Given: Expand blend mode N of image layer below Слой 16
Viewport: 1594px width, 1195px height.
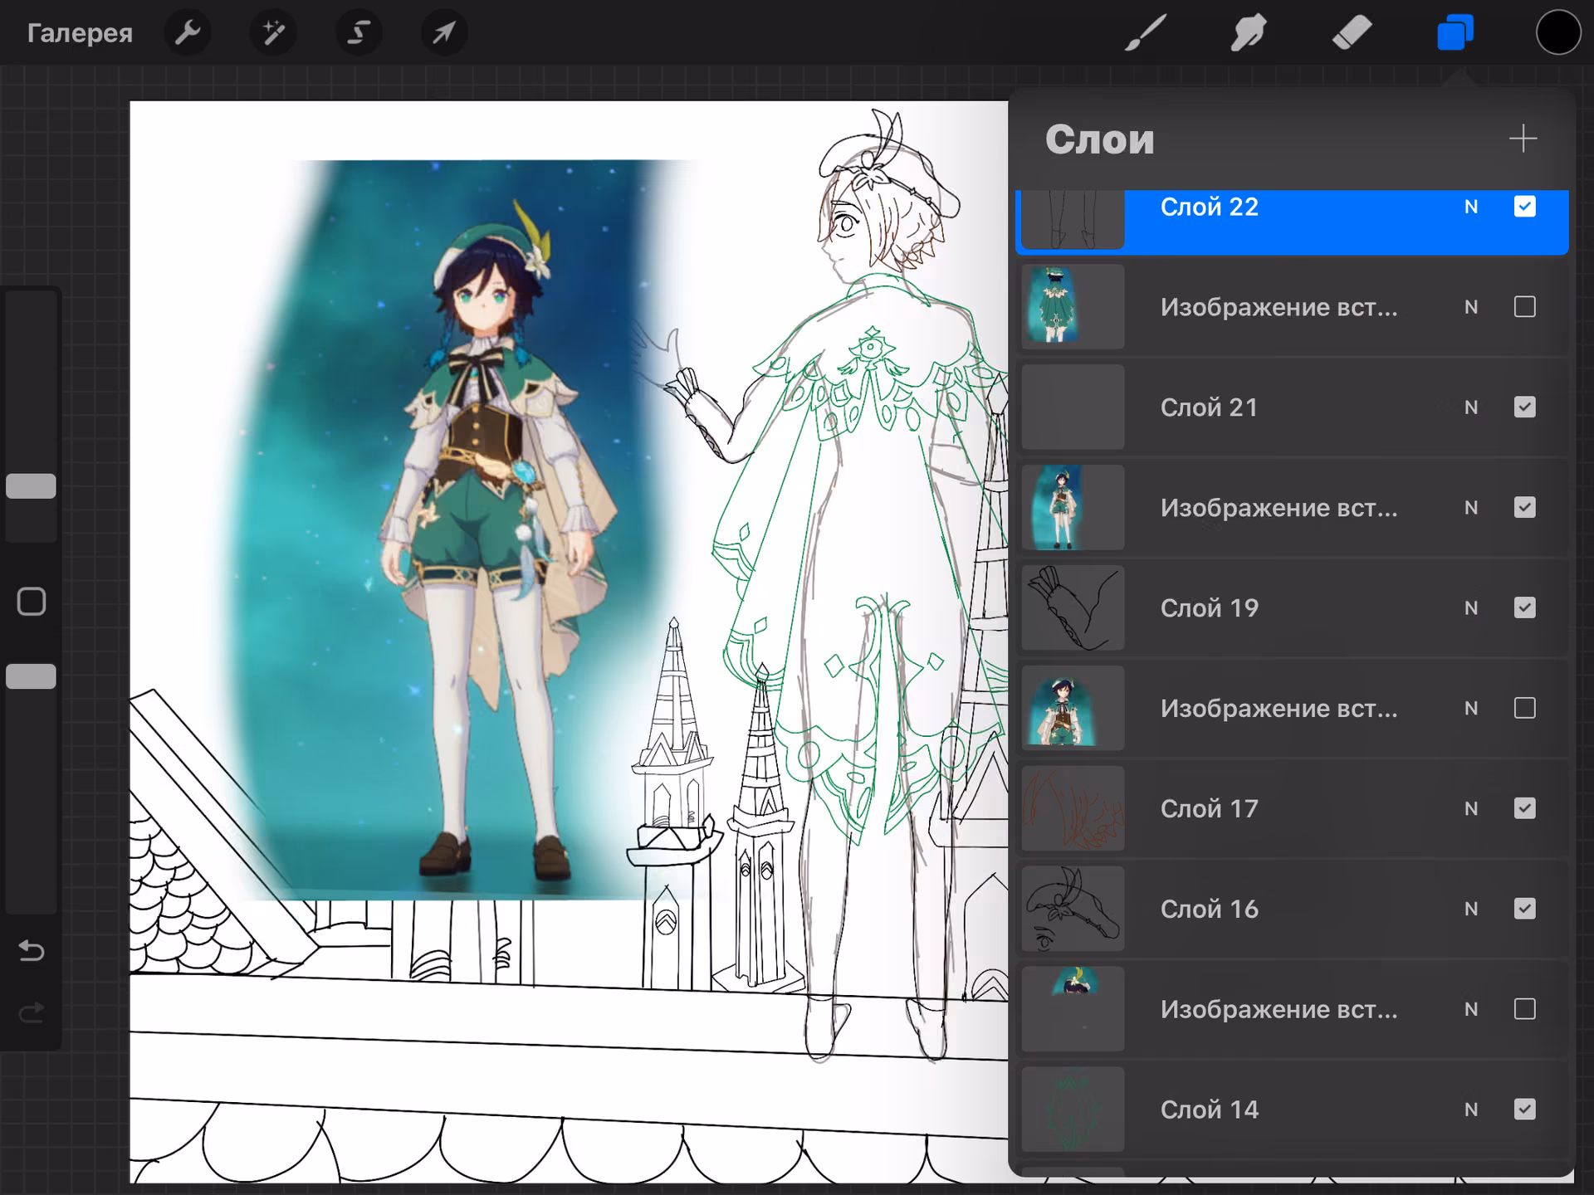Looking at the screenshot, I should pos(1471,1010).
